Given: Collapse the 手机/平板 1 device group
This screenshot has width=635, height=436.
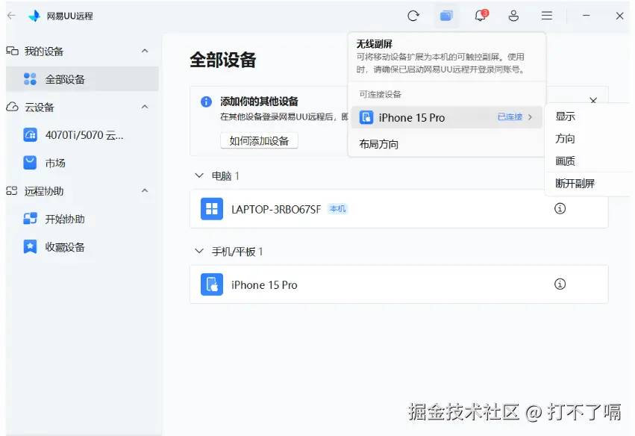Looking at the screenshot, I should point(198,252).
